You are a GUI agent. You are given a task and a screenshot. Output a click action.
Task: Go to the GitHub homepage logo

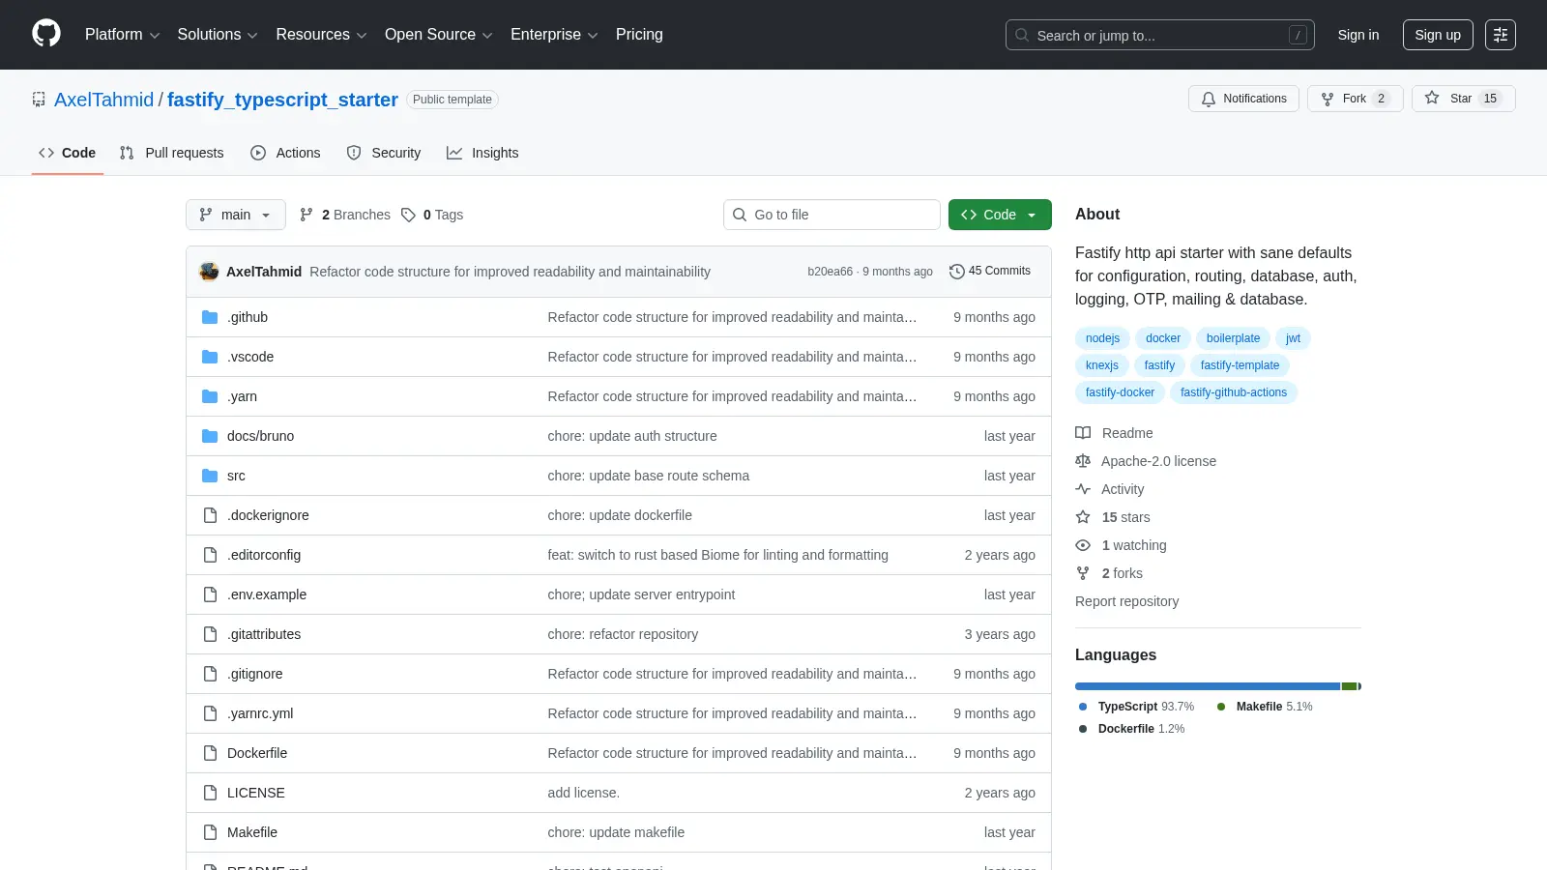point(46,34)
